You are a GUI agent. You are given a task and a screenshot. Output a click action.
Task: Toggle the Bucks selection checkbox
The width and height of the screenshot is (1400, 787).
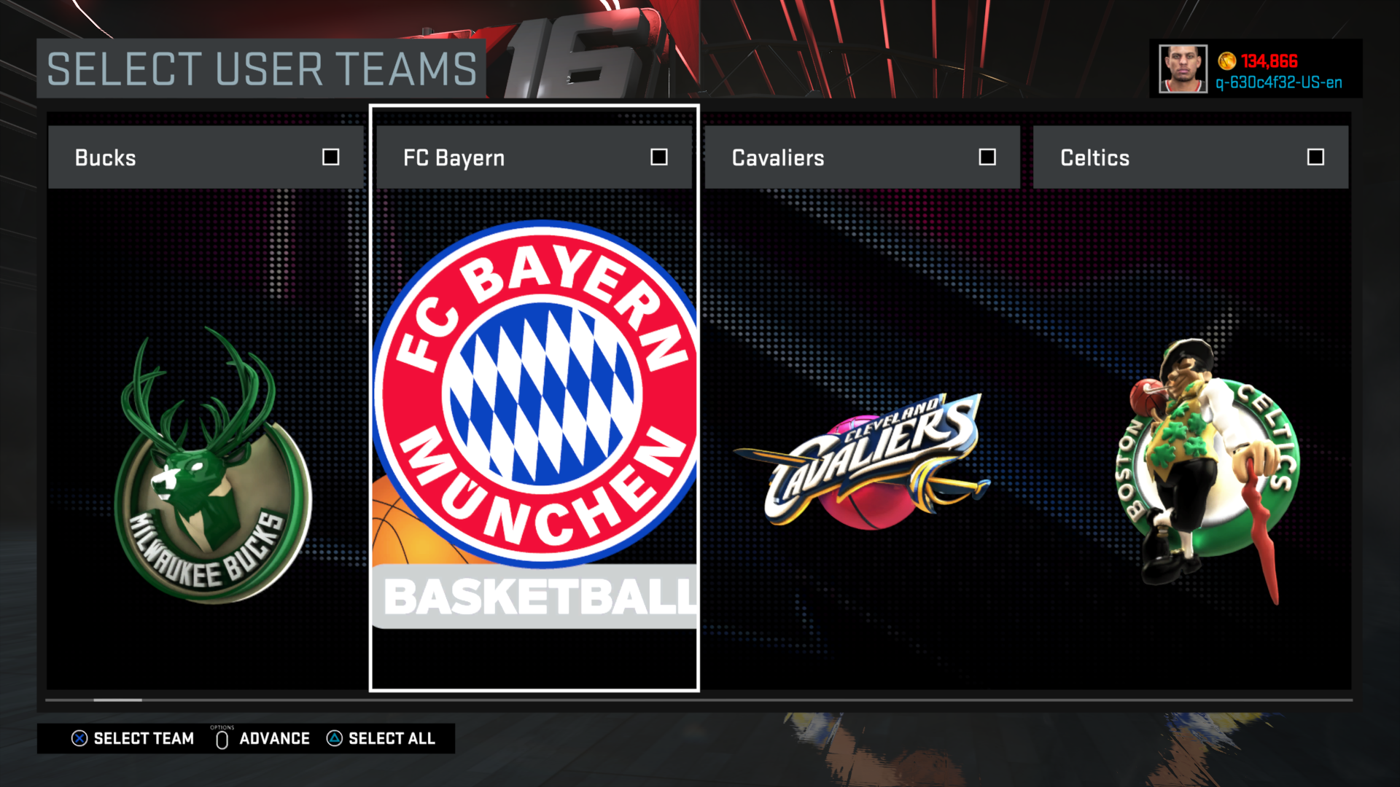pos(331,156)
